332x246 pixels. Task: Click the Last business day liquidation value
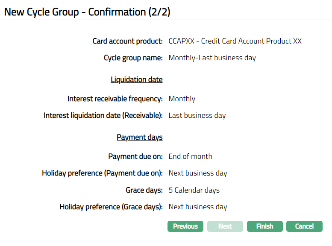(x=197, y=115)
